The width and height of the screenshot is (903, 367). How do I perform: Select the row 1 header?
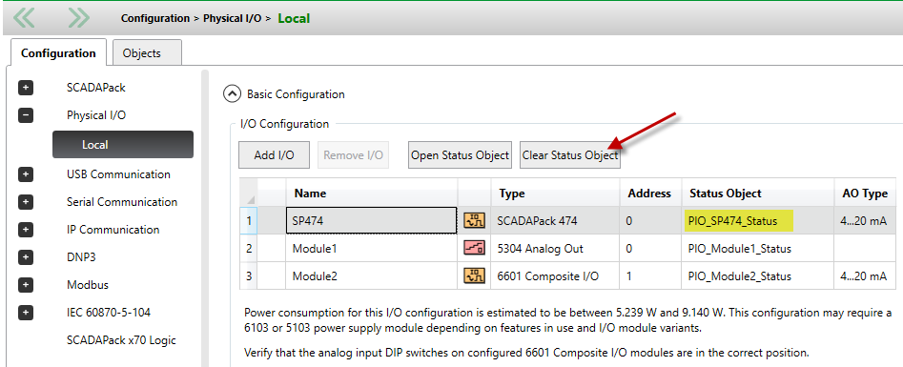pyautogui.click(x=249, y=220)
